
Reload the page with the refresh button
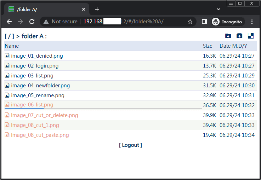pos(32,22)
